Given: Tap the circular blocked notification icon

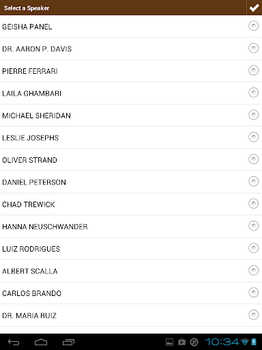Looking at the screenshot, I should [x=194, y=342].
